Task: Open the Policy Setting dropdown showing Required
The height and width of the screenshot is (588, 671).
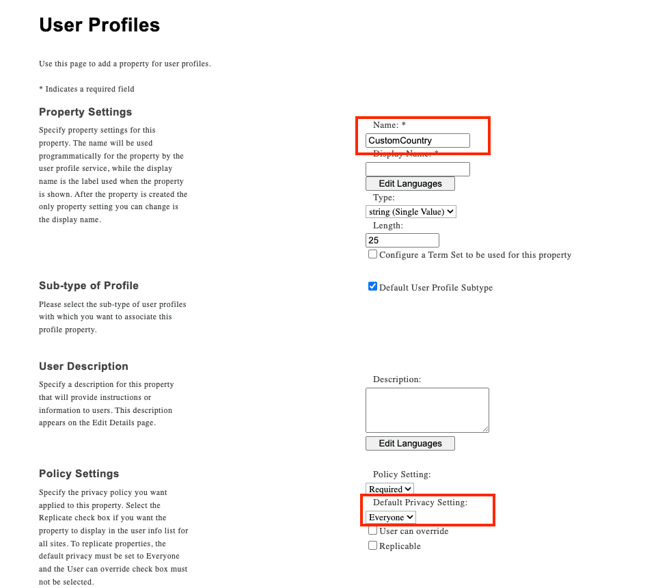Action: click(x=389, y=489)
